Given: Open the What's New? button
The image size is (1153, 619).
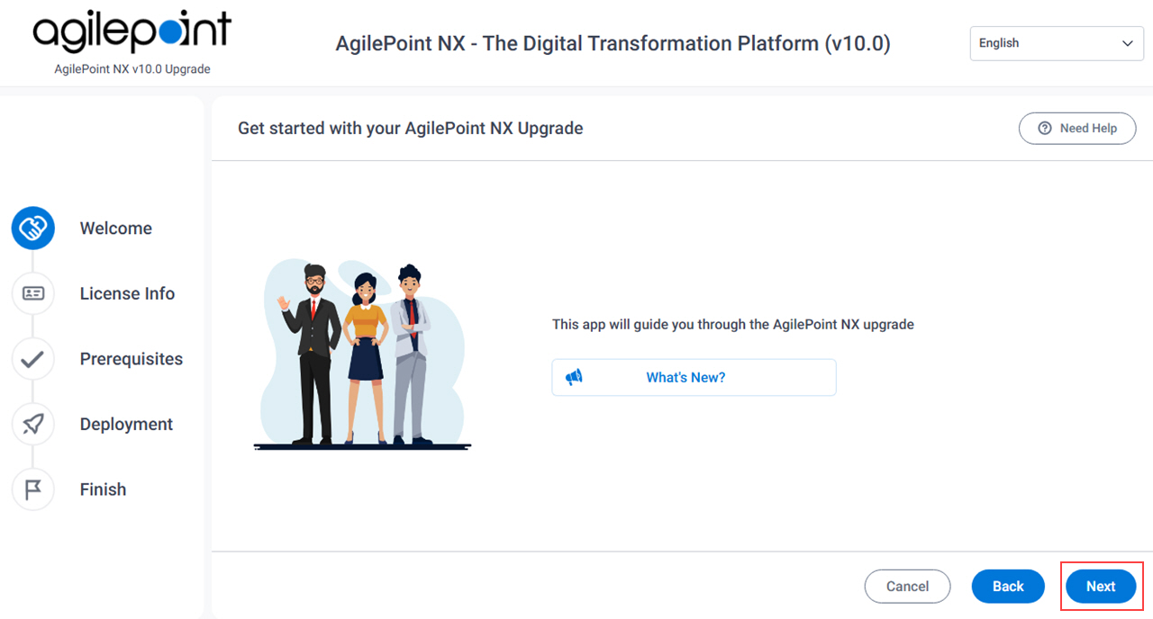Looking at the screenshot, I should tap(694, 377).
